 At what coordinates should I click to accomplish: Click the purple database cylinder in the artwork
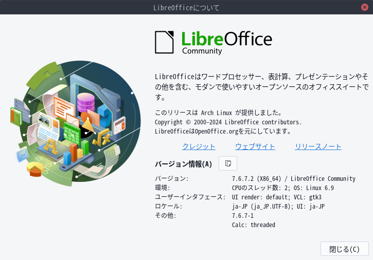(86, 102)
